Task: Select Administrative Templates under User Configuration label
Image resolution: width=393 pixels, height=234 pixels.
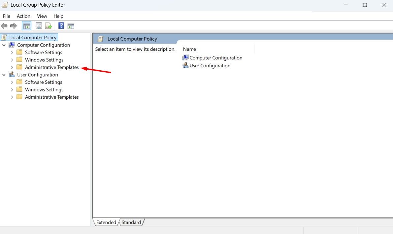Action: click(x=52, y=97)
